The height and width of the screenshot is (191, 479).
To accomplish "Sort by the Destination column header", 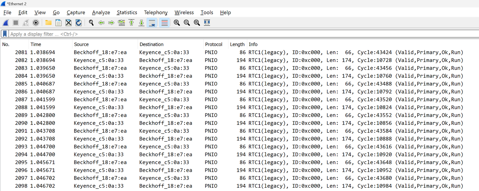I will (x=171, y=44).
